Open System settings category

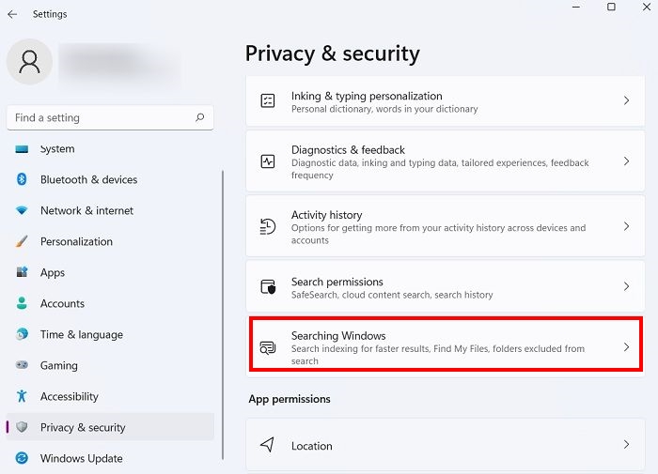point(110,149)
